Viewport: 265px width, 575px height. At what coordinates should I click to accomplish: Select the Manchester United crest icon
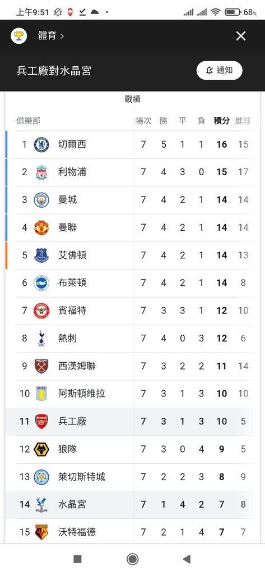(x=41, y=227)
